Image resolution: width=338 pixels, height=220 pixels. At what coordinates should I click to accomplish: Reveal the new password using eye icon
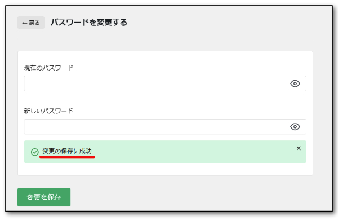[x=295, y=127]
